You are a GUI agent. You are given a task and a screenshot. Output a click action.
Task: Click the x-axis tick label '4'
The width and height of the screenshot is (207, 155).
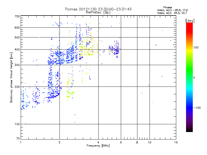pos(98,142)
